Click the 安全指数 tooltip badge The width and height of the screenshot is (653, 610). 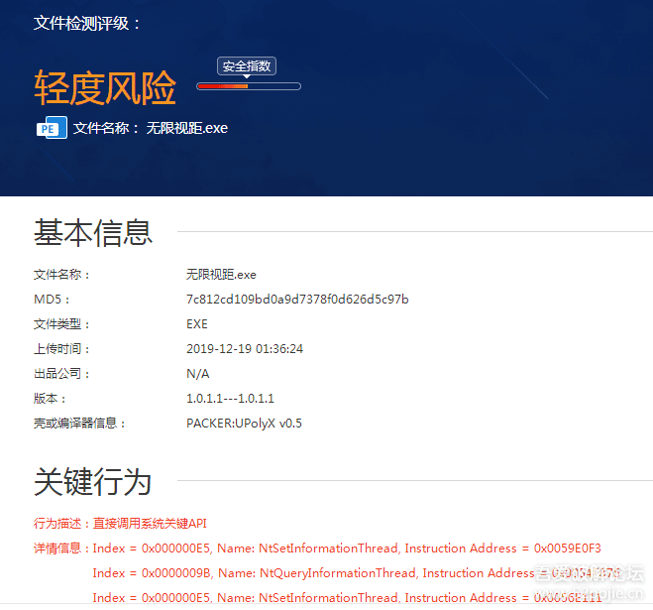point(247,66)
